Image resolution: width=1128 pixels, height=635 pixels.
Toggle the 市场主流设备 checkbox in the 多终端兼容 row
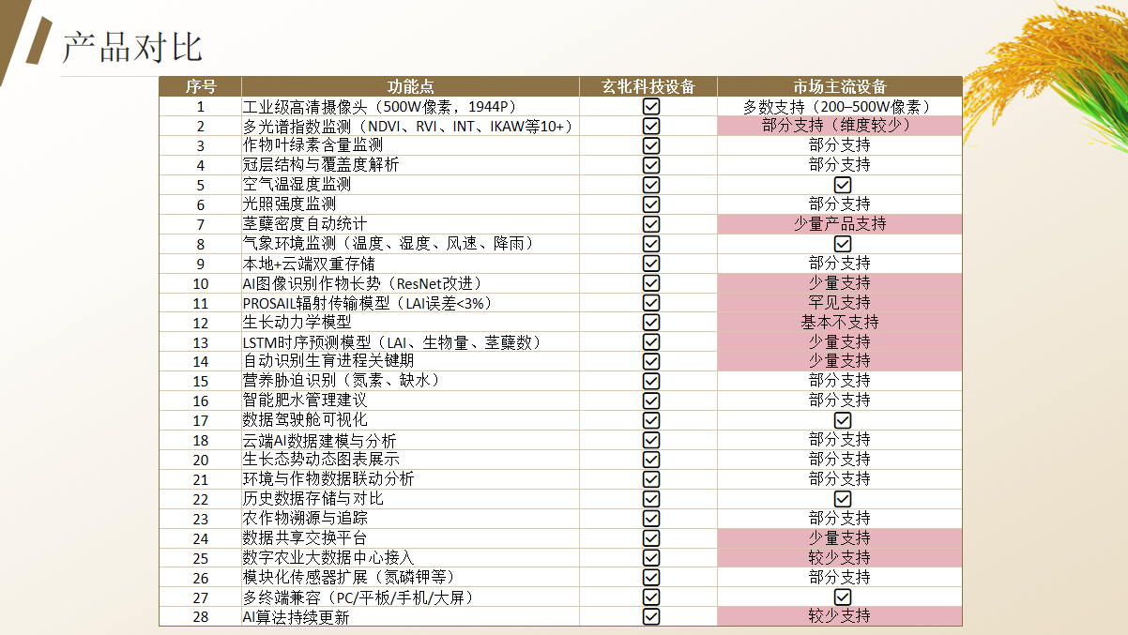[x=842, y=597]
